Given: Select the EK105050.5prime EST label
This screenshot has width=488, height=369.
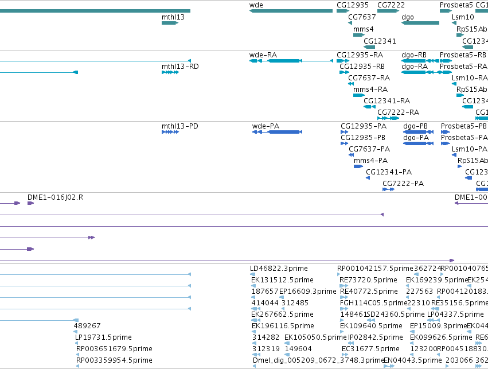Looking at the screenshot, I should (x=315, y=337).
